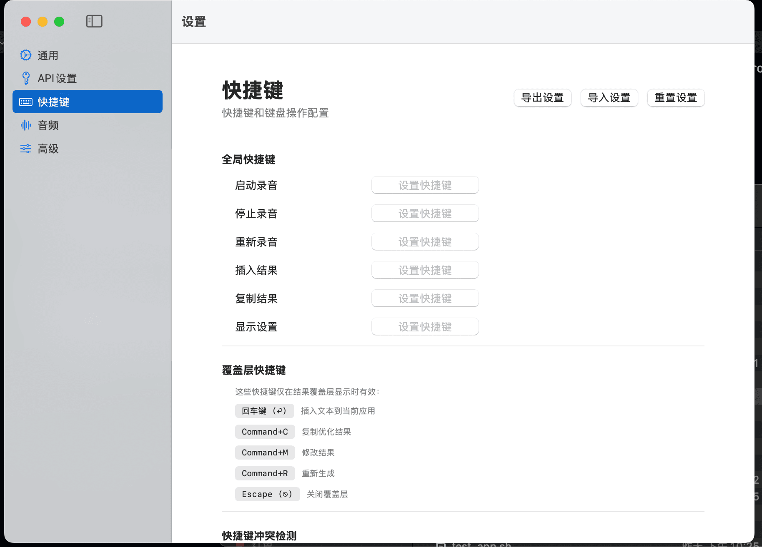The image size is (762, 547).
Task: Click the 复制结果 label
Action: coord(256,298)
